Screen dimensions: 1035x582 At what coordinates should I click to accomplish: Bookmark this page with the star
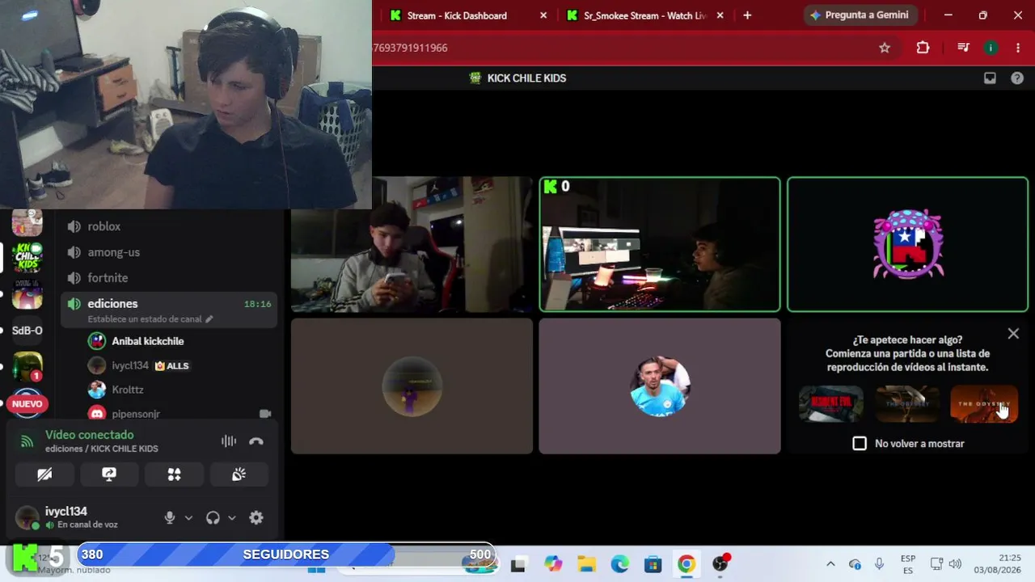[x=885, y=48]
